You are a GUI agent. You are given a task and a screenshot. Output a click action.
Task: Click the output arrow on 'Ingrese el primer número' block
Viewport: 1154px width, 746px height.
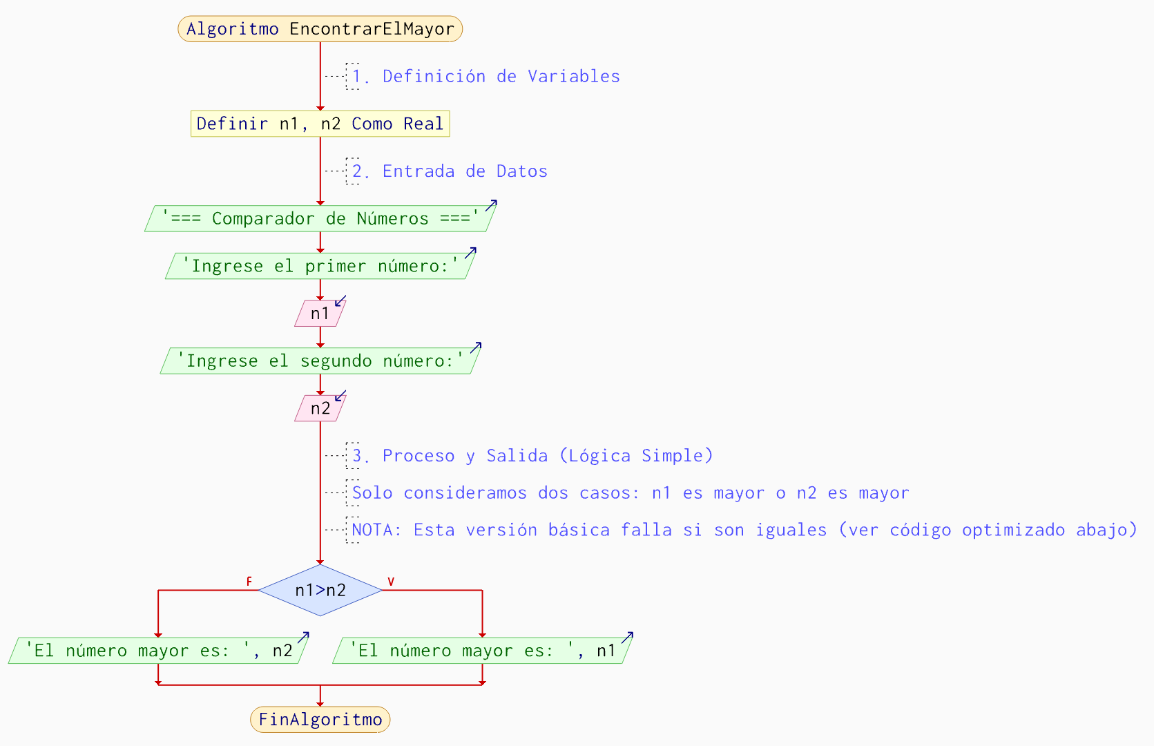point(470,253)
